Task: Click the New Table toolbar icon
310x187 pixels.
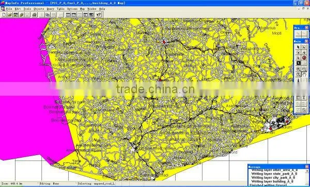Action: pyautogui.click(x=4, y=14)
